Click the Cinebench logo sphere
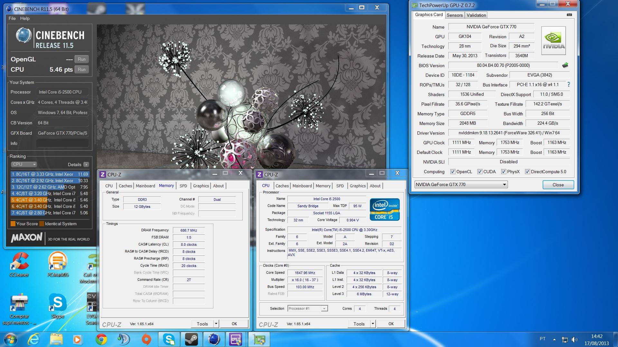This screenshot has height=347, width=618. point(23,35)
